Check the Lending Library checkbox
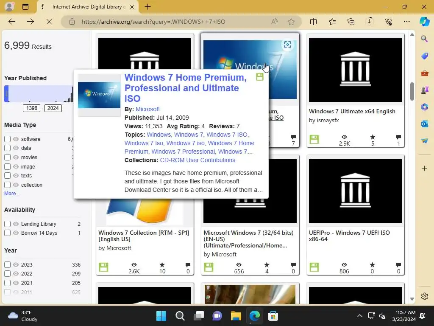 8,224
